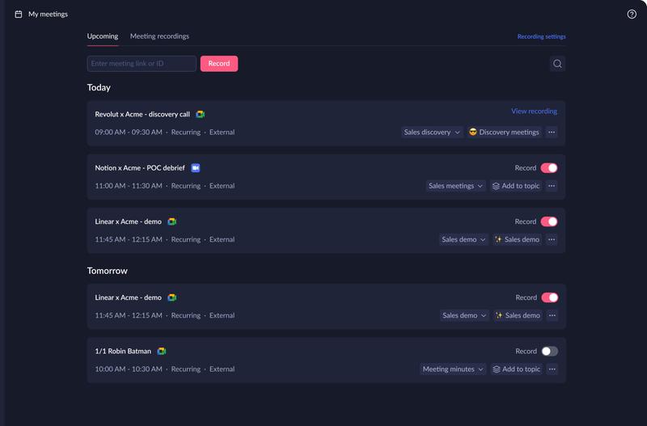Image resolution: width=647 pixels, height=426 pixels.
Task: Open more options for today's Linear demo
Action: click(552, 239)
